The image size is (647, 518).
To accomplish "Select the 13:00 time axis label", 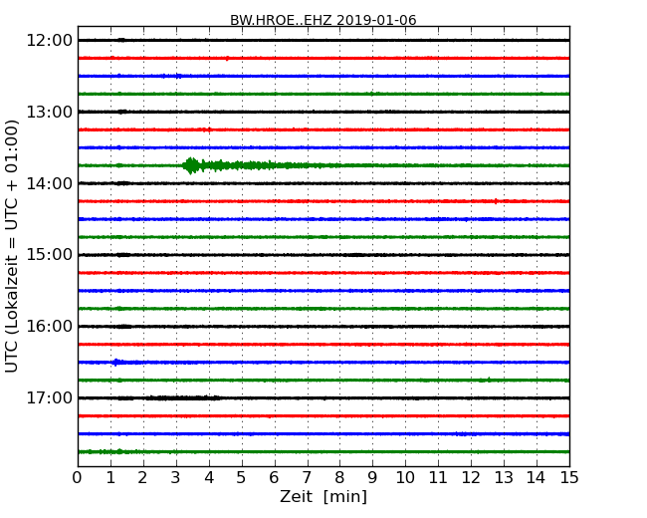I will 49,112.
